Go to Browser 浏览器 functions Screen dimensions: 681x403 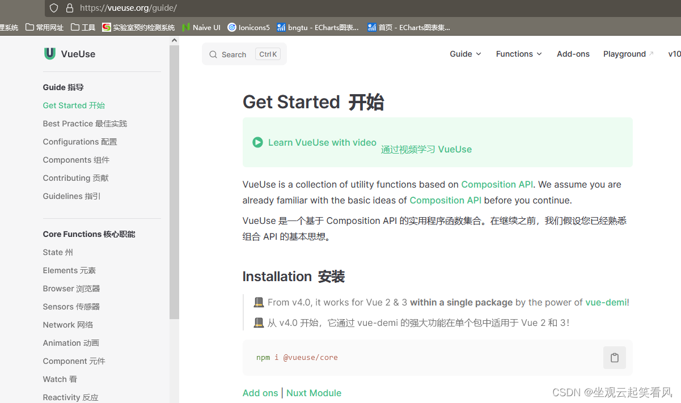[71, 289]
